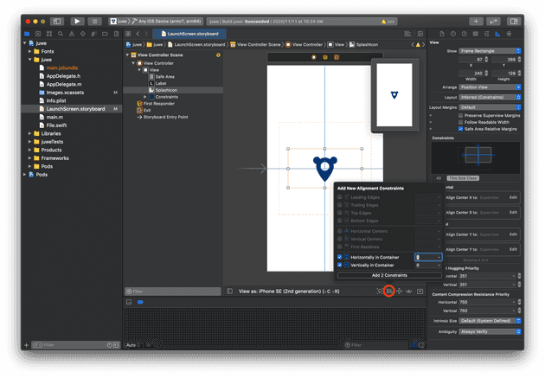The height and width of the screenshot is (378, 545).
Task: Click the Add 2 Constraints button
Action: point(389,275)
